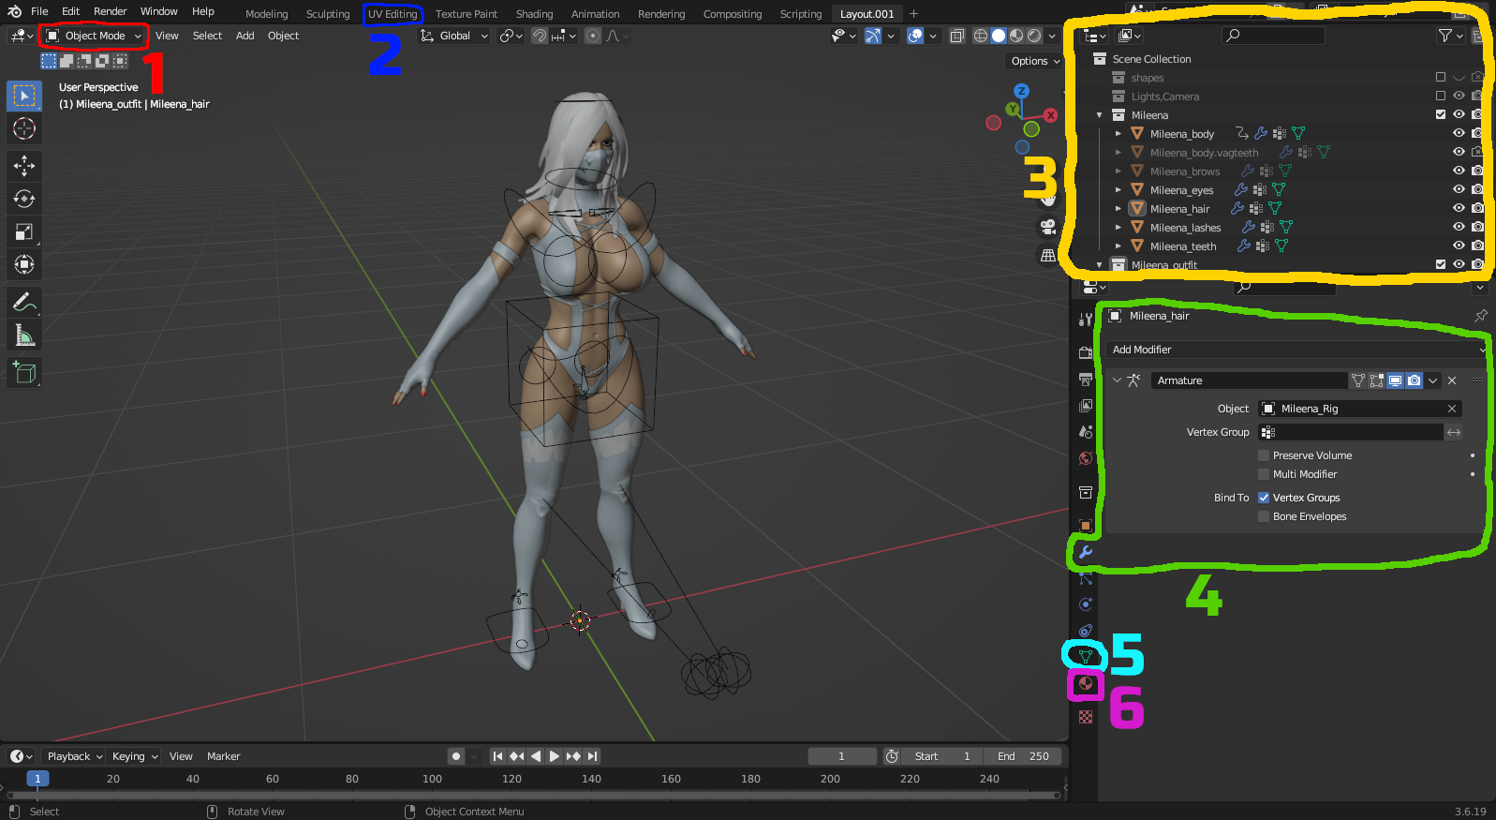
Task: Switch to the Sculpting workspace tab
Action: 328,14
